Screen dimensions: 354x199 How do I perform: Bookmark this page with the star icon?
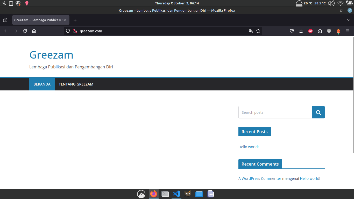258,31
